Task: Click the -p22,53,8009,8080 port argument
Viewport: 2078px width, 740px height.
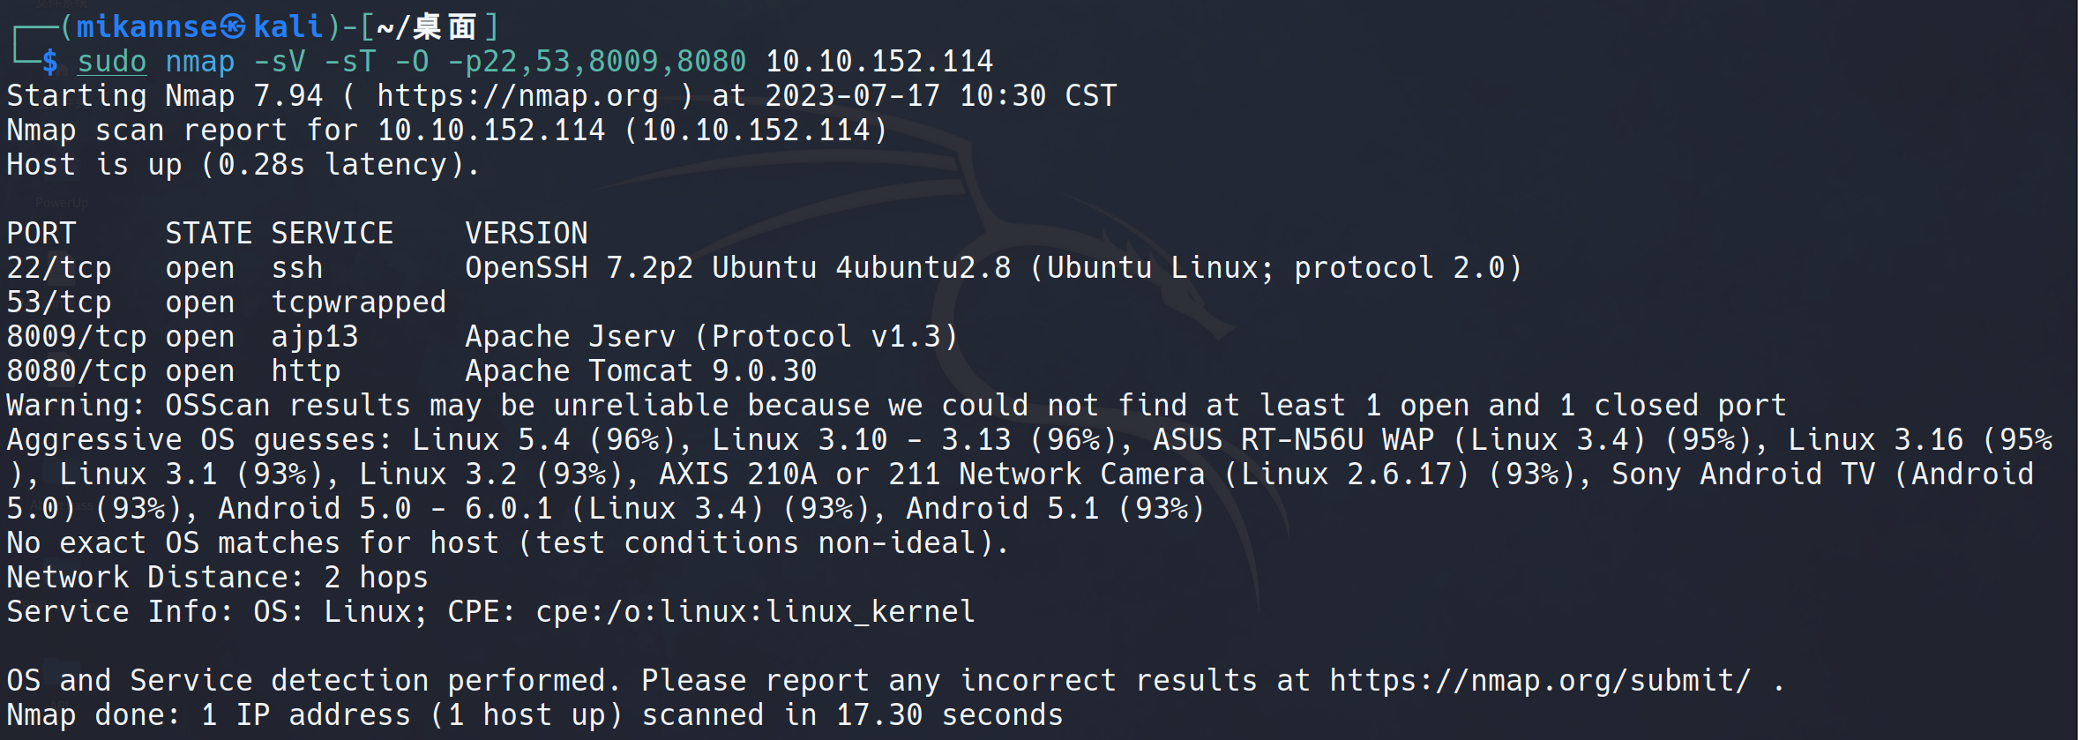Action: (596, 62)
